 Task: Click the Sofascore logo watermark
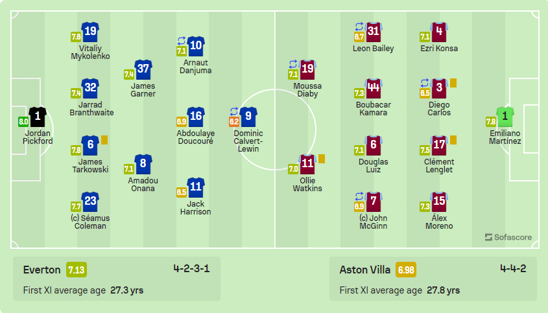pos(508,237)
